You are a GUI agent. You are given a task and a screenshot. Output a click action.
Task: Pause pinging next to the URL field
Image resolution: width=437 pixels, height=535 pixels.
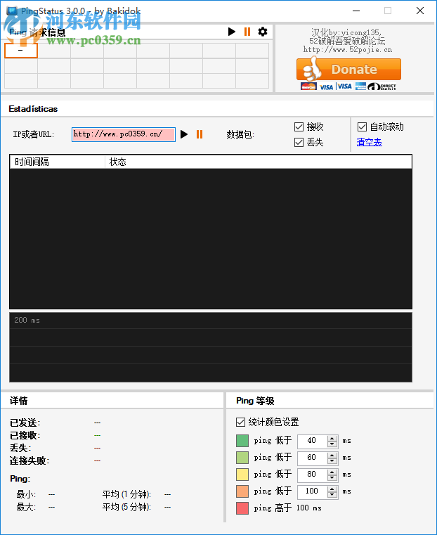click(200, 134)
